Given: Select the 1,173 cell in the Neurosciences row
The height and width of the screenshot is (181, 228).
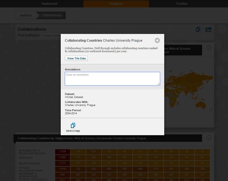Looking at the screenshot, I should click(63, 163).
